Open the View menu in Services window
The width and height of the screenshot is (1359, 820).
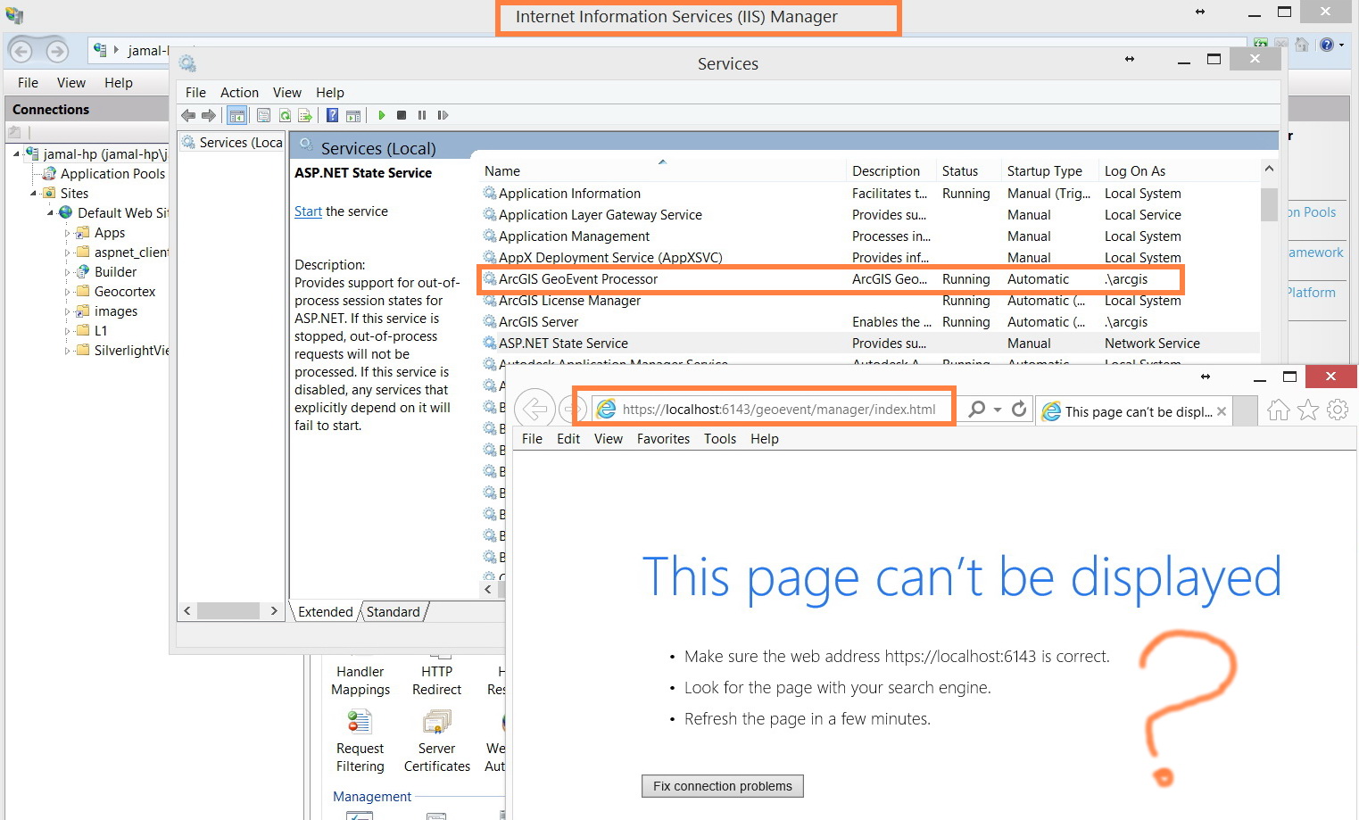pos(286,92)
